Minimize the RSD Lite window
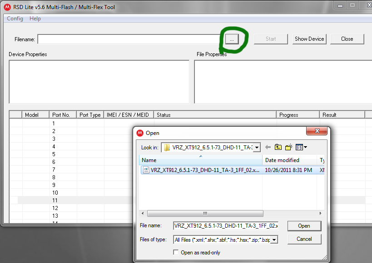Image resolution: width=372 pixels, height=263 pixels. coord(340,5)
